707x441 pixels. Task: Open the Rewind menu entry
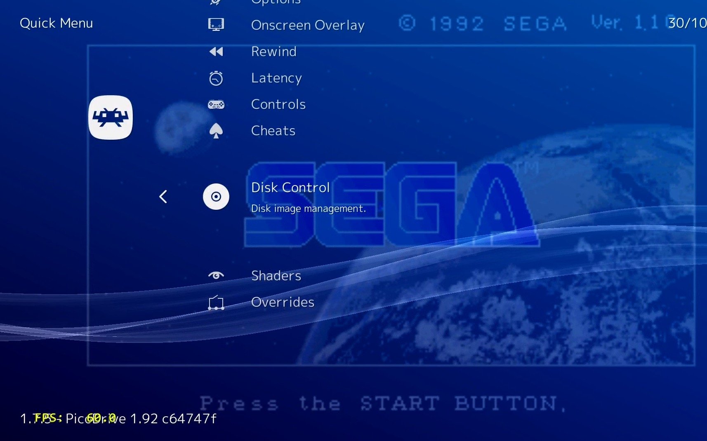[x=274, y=52]
